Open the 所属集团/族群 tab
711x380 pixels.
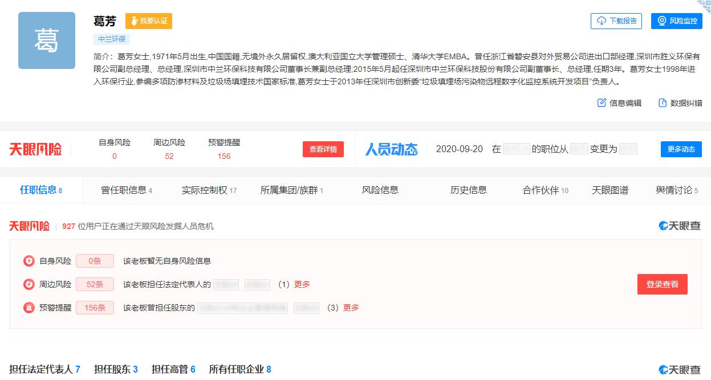pos(292,190)
